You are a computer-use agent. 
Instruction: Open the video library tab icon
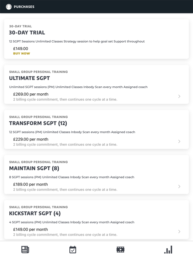pyautogui.click(x=121, y=250)
